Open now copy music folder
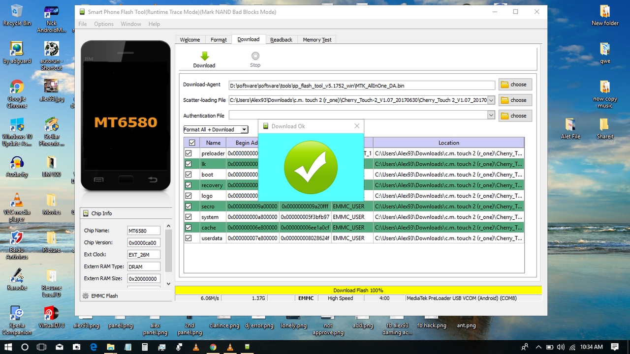The height and width of the screenshot is (354, 630). click(605, 94)
